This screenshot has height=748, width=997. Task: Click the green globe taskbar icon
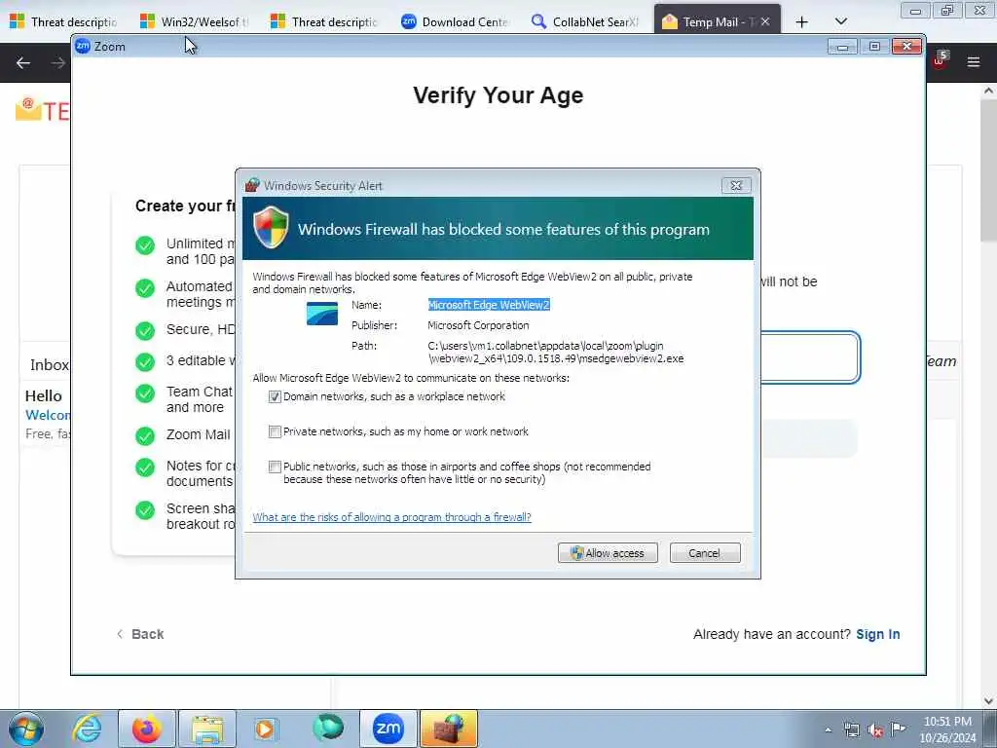tap(328, 728)
